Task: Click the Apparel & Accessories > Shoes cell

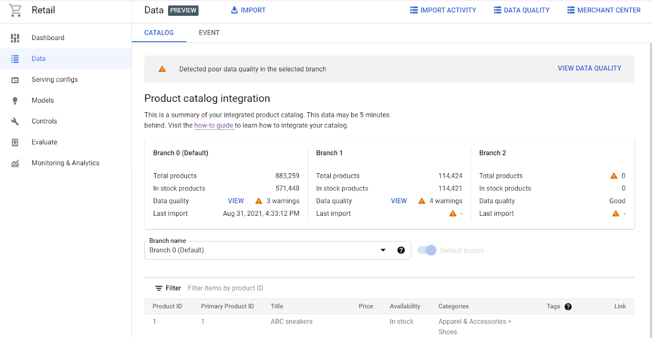Action: click(475, 327)
